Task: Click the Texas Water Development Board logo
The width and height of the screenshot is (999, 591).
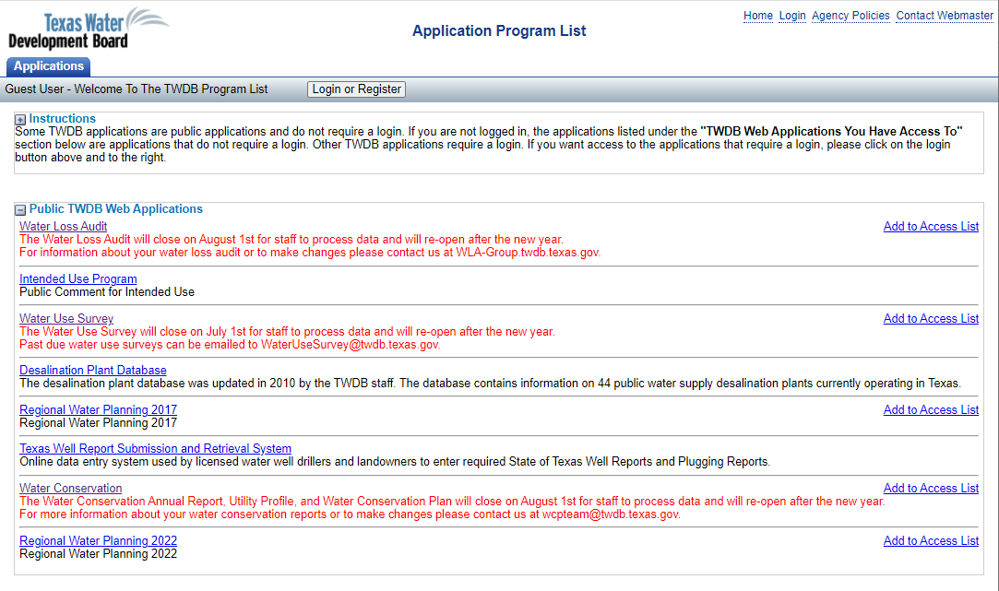Action: (88, 29)
